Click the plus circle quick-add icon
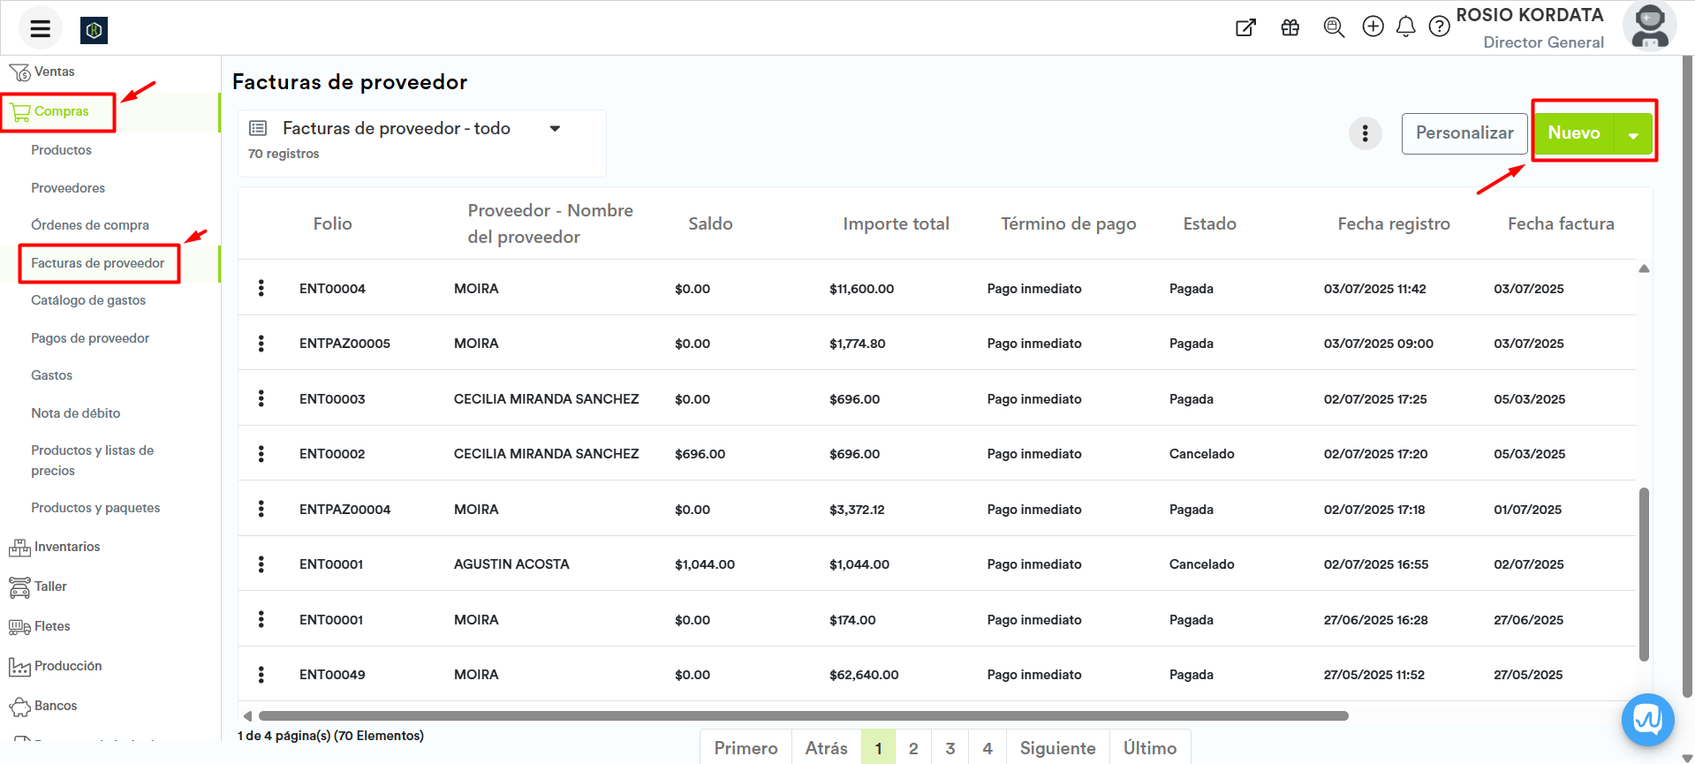The image size is (1695, 764). coord(1373,26)
